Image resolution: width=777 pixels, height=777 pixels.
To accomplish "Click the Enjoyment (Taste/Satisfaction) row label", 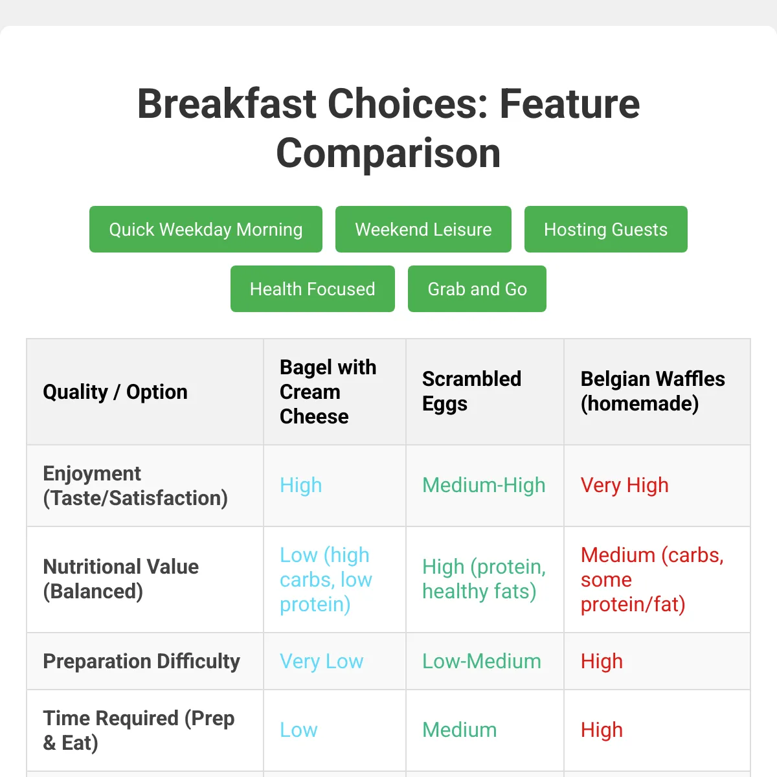I will point(135,486).
